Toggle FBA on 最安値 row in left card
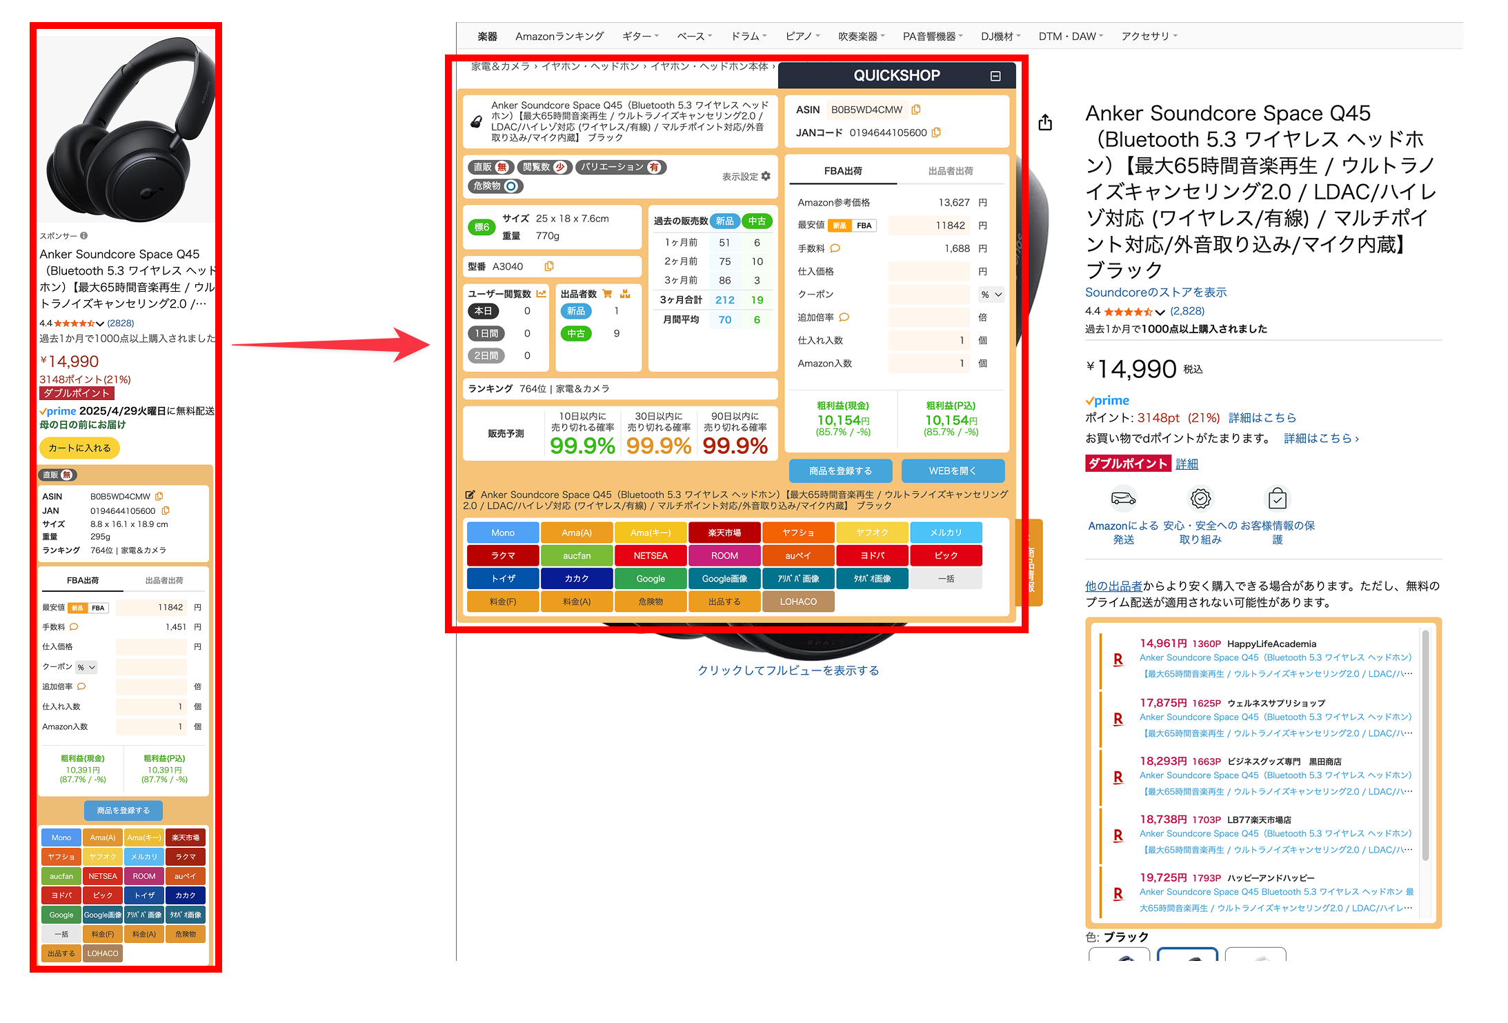This screenshot has height=1023, width=1508. pos(98,608)
